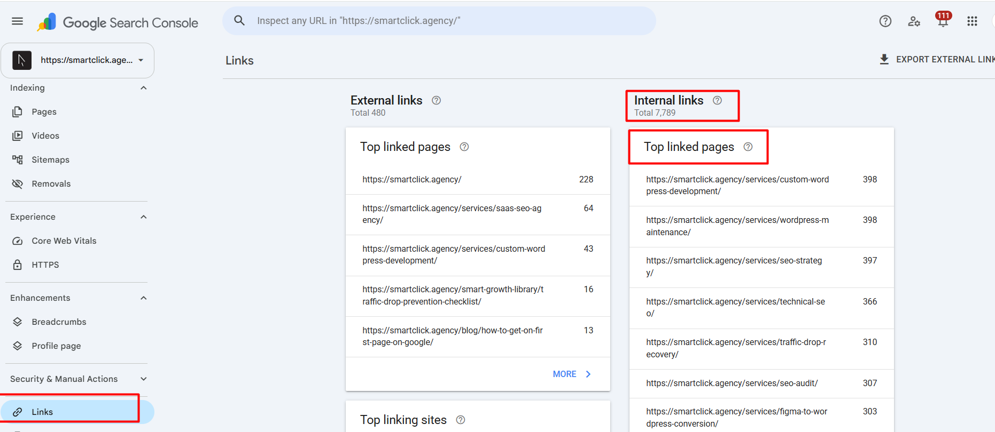
Task: Click MORE under external top linked pages
Action: click(572, 374)
